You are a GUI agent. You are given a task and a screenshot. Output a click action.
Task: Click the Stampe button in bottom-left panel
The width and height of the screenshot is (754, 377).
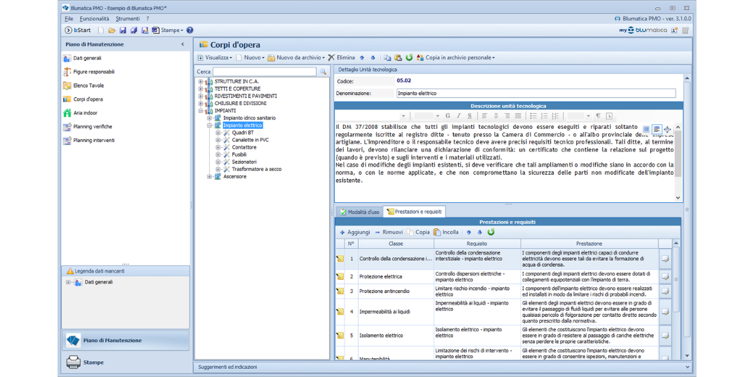click(93, 363)
